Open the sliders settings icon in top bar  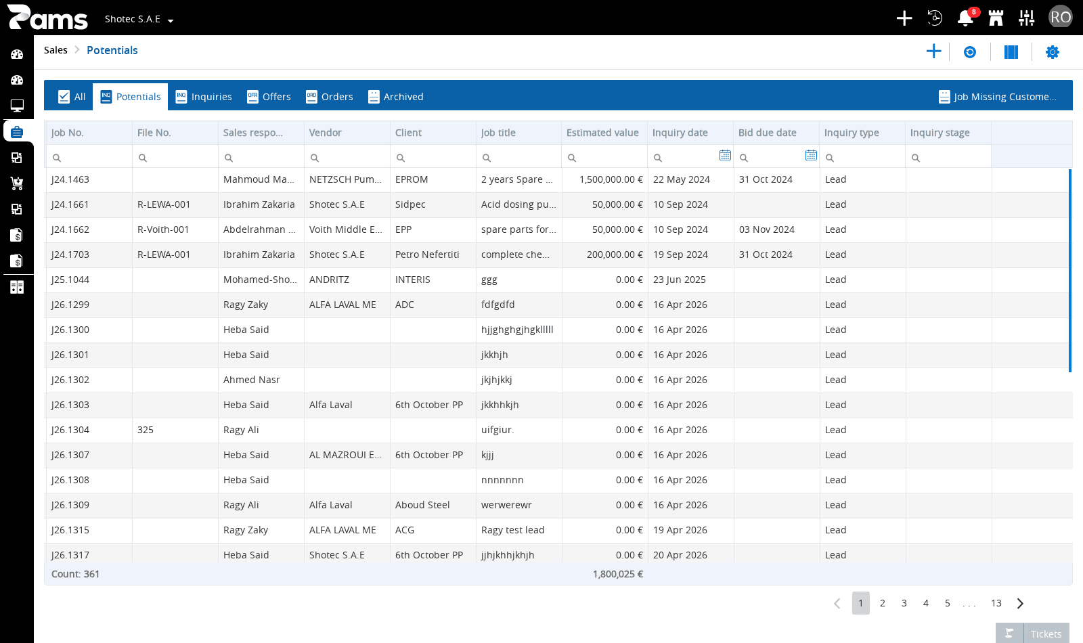(x=1027, y=18)
